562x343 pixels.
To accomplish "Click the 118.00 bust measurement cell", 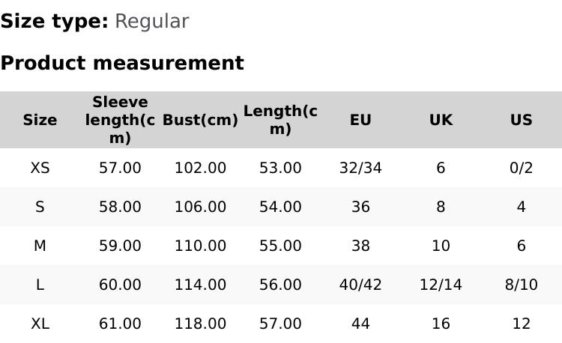I will [200, 324].
